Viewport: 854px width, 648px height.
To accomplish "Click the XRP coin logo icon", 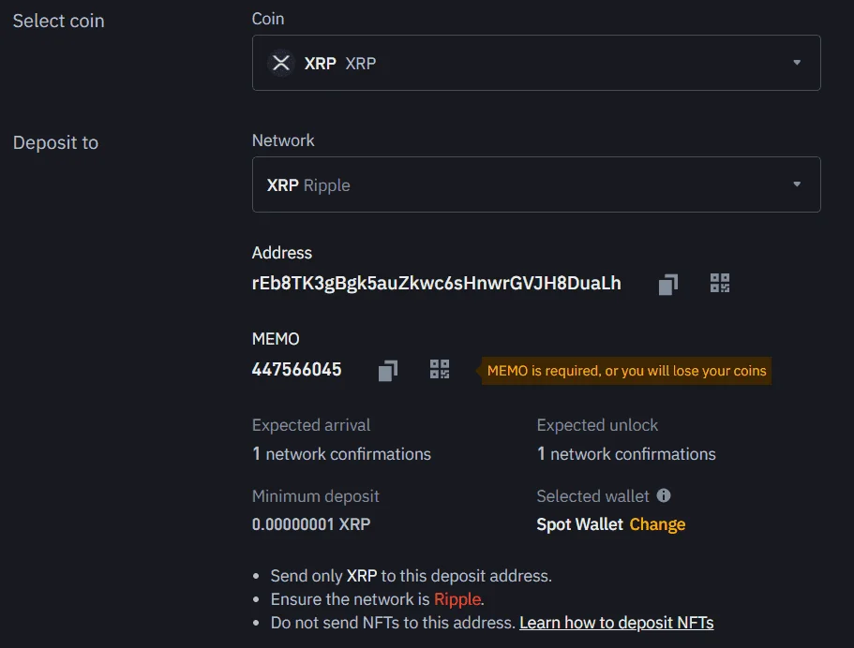I will pyautogui.click(x=281, y=63).
